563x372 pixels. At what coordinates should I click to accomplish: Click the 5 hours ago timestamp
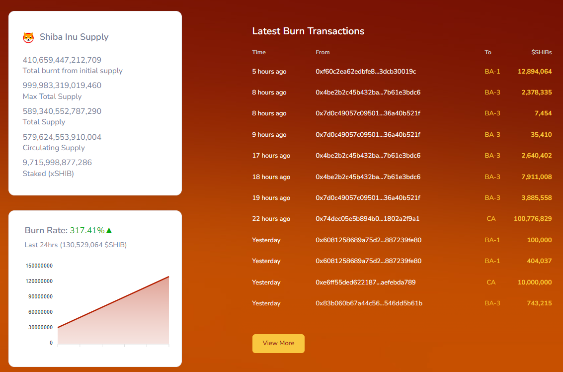[x=269, y=72]
